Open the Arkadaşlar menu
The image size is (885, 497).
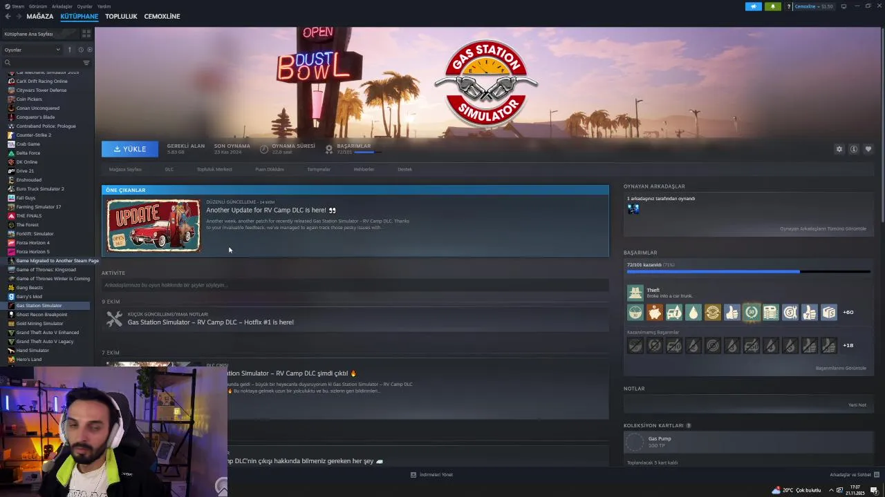click(62, 6)
